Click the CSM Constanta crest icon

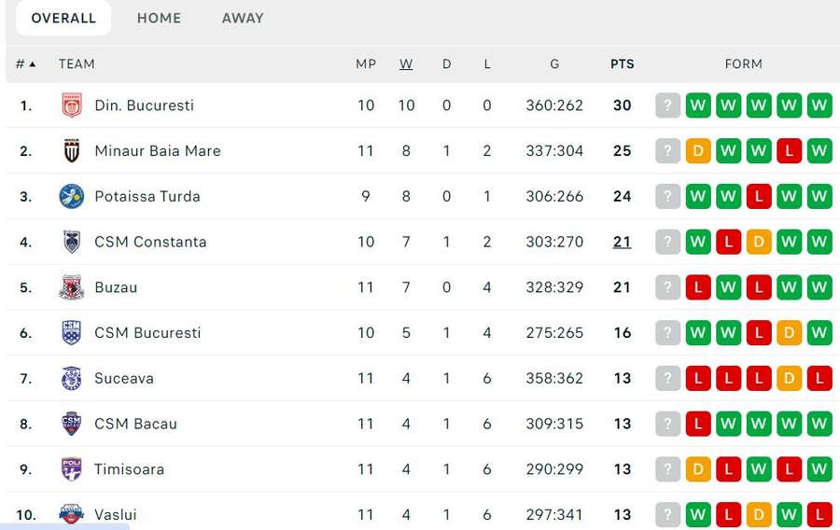tap(71, 242)
